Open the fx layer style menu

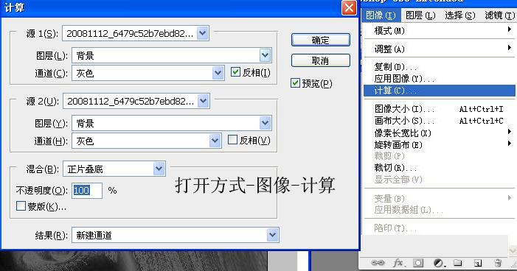(399, 262)
